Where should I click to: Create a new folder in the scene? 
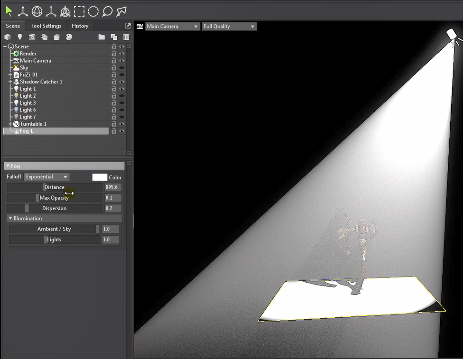[102, 37]
